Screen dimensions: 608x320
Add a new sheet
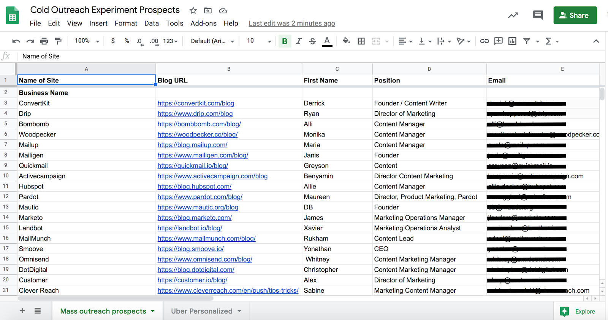(x=22, y=311)
